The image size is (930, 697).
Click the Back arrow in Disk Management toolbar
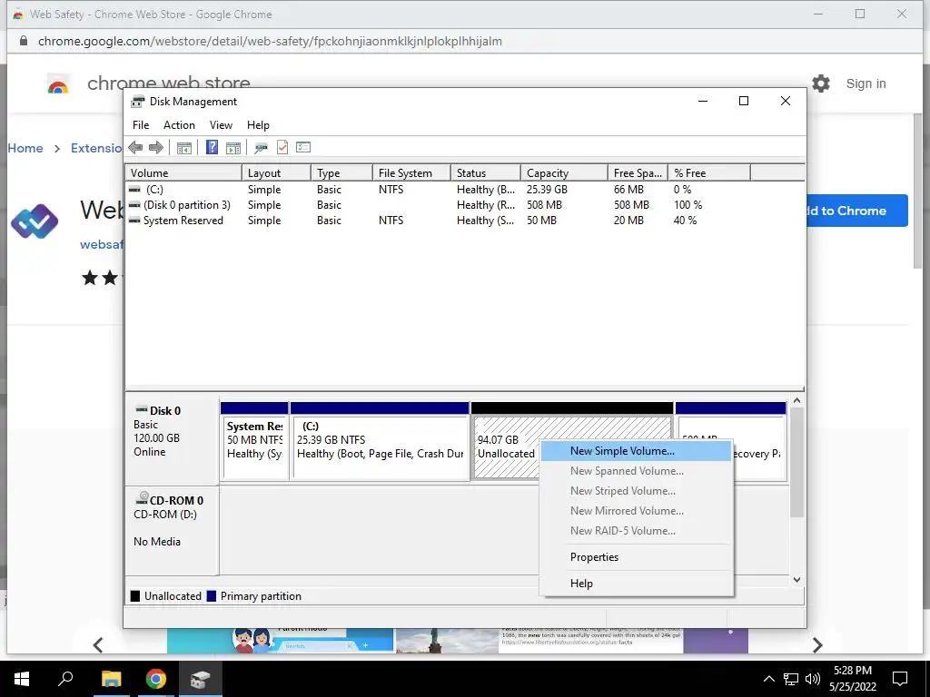pyautogui.click(x=135, y=148)
